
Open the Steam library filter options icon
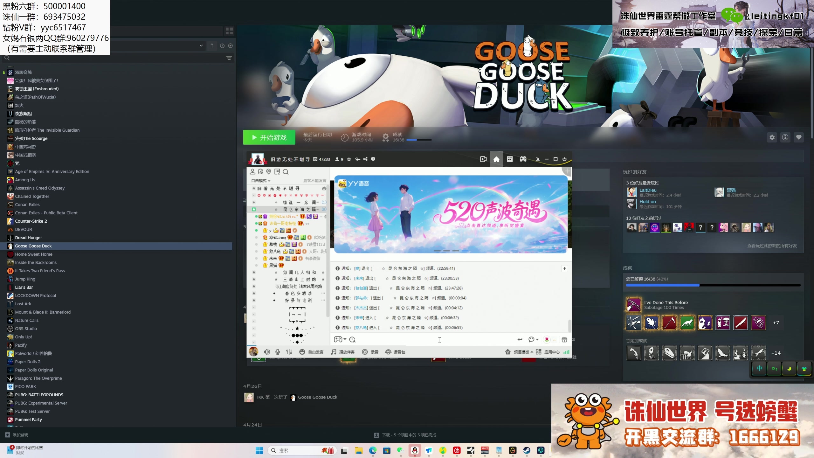pos(229,58)
